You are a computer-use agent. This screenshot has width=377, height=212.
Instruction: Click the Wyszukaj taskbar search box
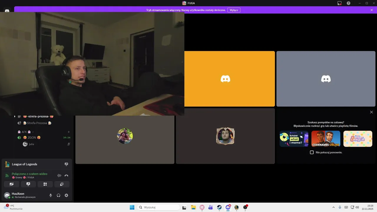(x=158, y=207)
